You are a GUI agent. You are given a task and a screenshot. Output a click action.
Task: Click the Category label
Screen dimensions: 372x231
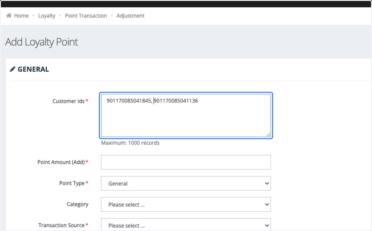click(x=77, y=204)
